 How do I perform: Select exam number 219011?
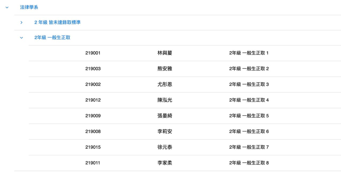[x=93, y=163]
